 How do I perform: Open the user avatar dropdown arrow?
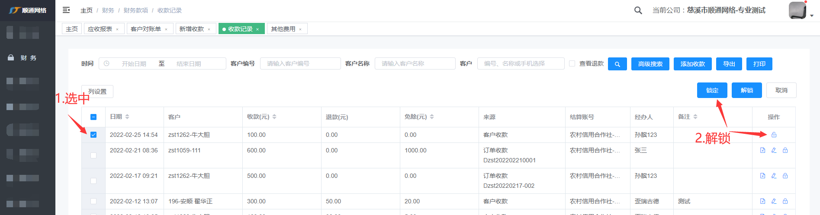tap(811, 16)
